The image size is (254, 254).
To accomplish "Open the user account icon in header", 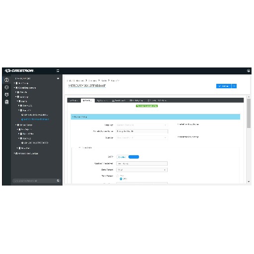I will click(249, 71).
